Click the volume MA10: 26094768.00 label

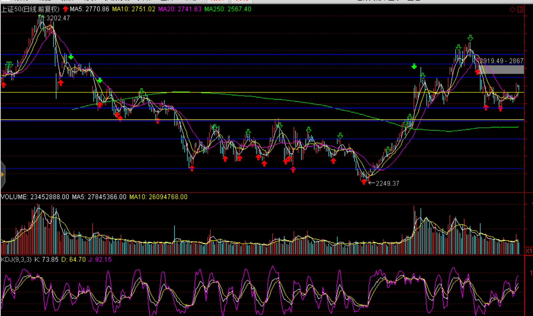pyautogui.click(x=158, y=197)
